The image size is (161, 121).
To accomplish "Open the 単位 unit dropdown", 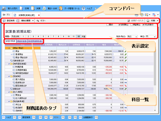I will click(x=151, y=37).
